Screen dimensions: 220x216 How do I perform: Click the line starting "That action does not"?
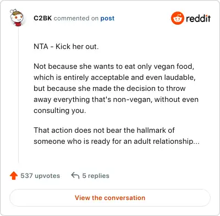point(104,130)
